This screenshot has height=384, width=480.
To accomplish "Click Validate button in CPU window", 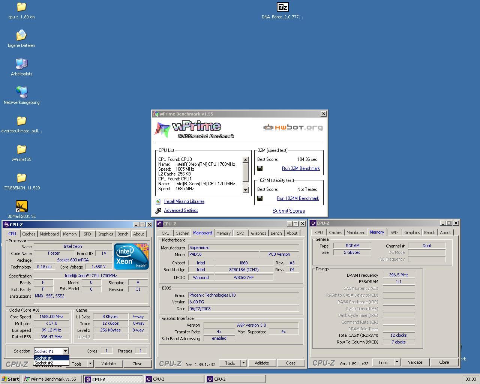I will pyautogui.click(x=108, y=364).
